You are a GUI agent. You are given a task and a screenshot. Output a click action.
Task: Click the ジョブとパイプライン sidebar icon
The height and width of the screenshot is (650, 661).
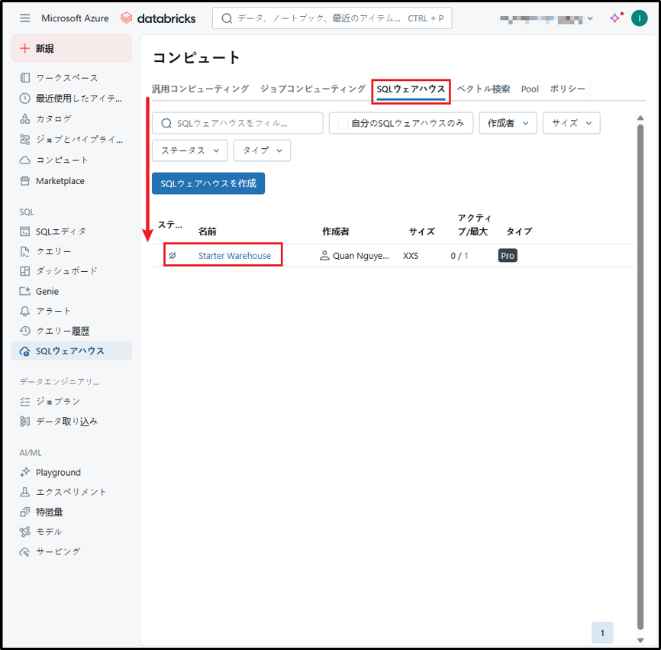tap(25, 139)
